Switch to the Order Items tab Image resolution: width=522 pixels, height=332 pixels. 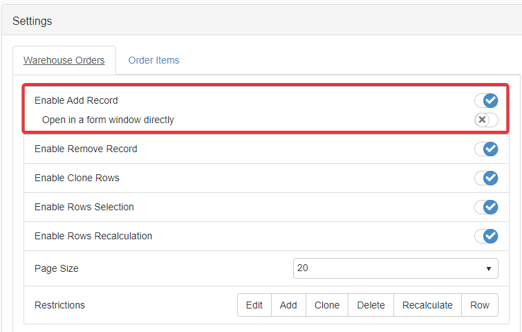coord(153,60)
